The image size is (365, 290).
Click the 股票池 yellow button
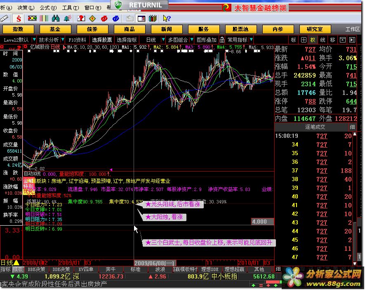[241, 29]
